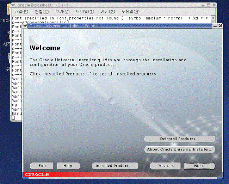229x184 pixels.
Task: Open the terminal 도움말(H) menu
Action: click(x=130, y=12)
